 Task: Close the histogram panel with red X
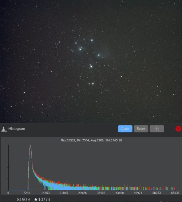(178, 129)
